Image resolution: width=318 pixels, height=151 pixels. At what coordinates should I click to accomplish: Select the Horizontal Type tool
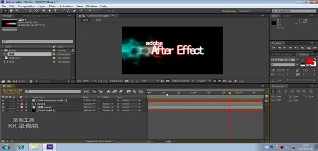tap(55, 11)
